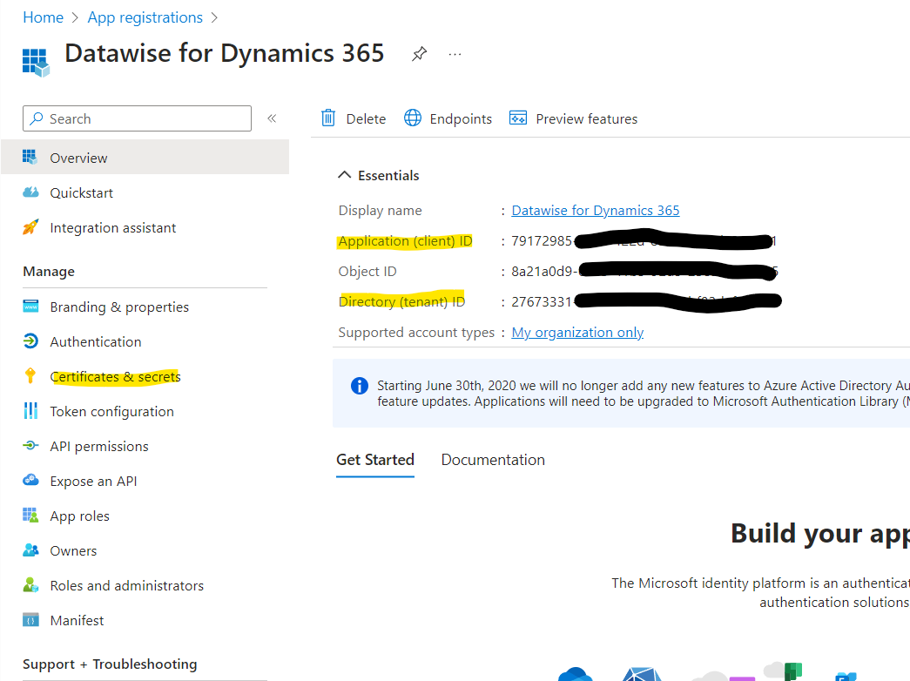The height and width of the screenshot is (681, 910).
Task: Click the Branding & properties icon
Action: click(x=30, y=306)
